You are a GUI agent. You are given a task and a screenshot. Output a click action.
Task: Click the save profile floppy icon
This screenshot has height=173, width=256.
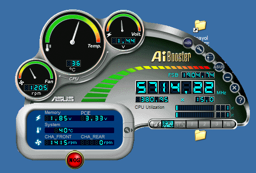coord(228,125)
